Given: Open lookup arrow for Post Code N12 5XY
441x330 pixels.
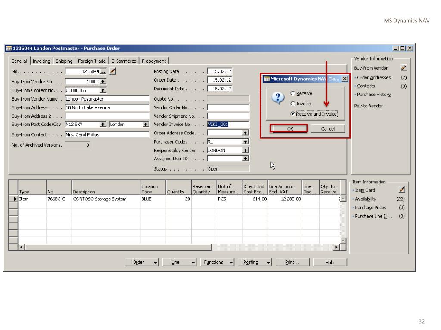Looking at the screenshot, I should tap(103, 124).
